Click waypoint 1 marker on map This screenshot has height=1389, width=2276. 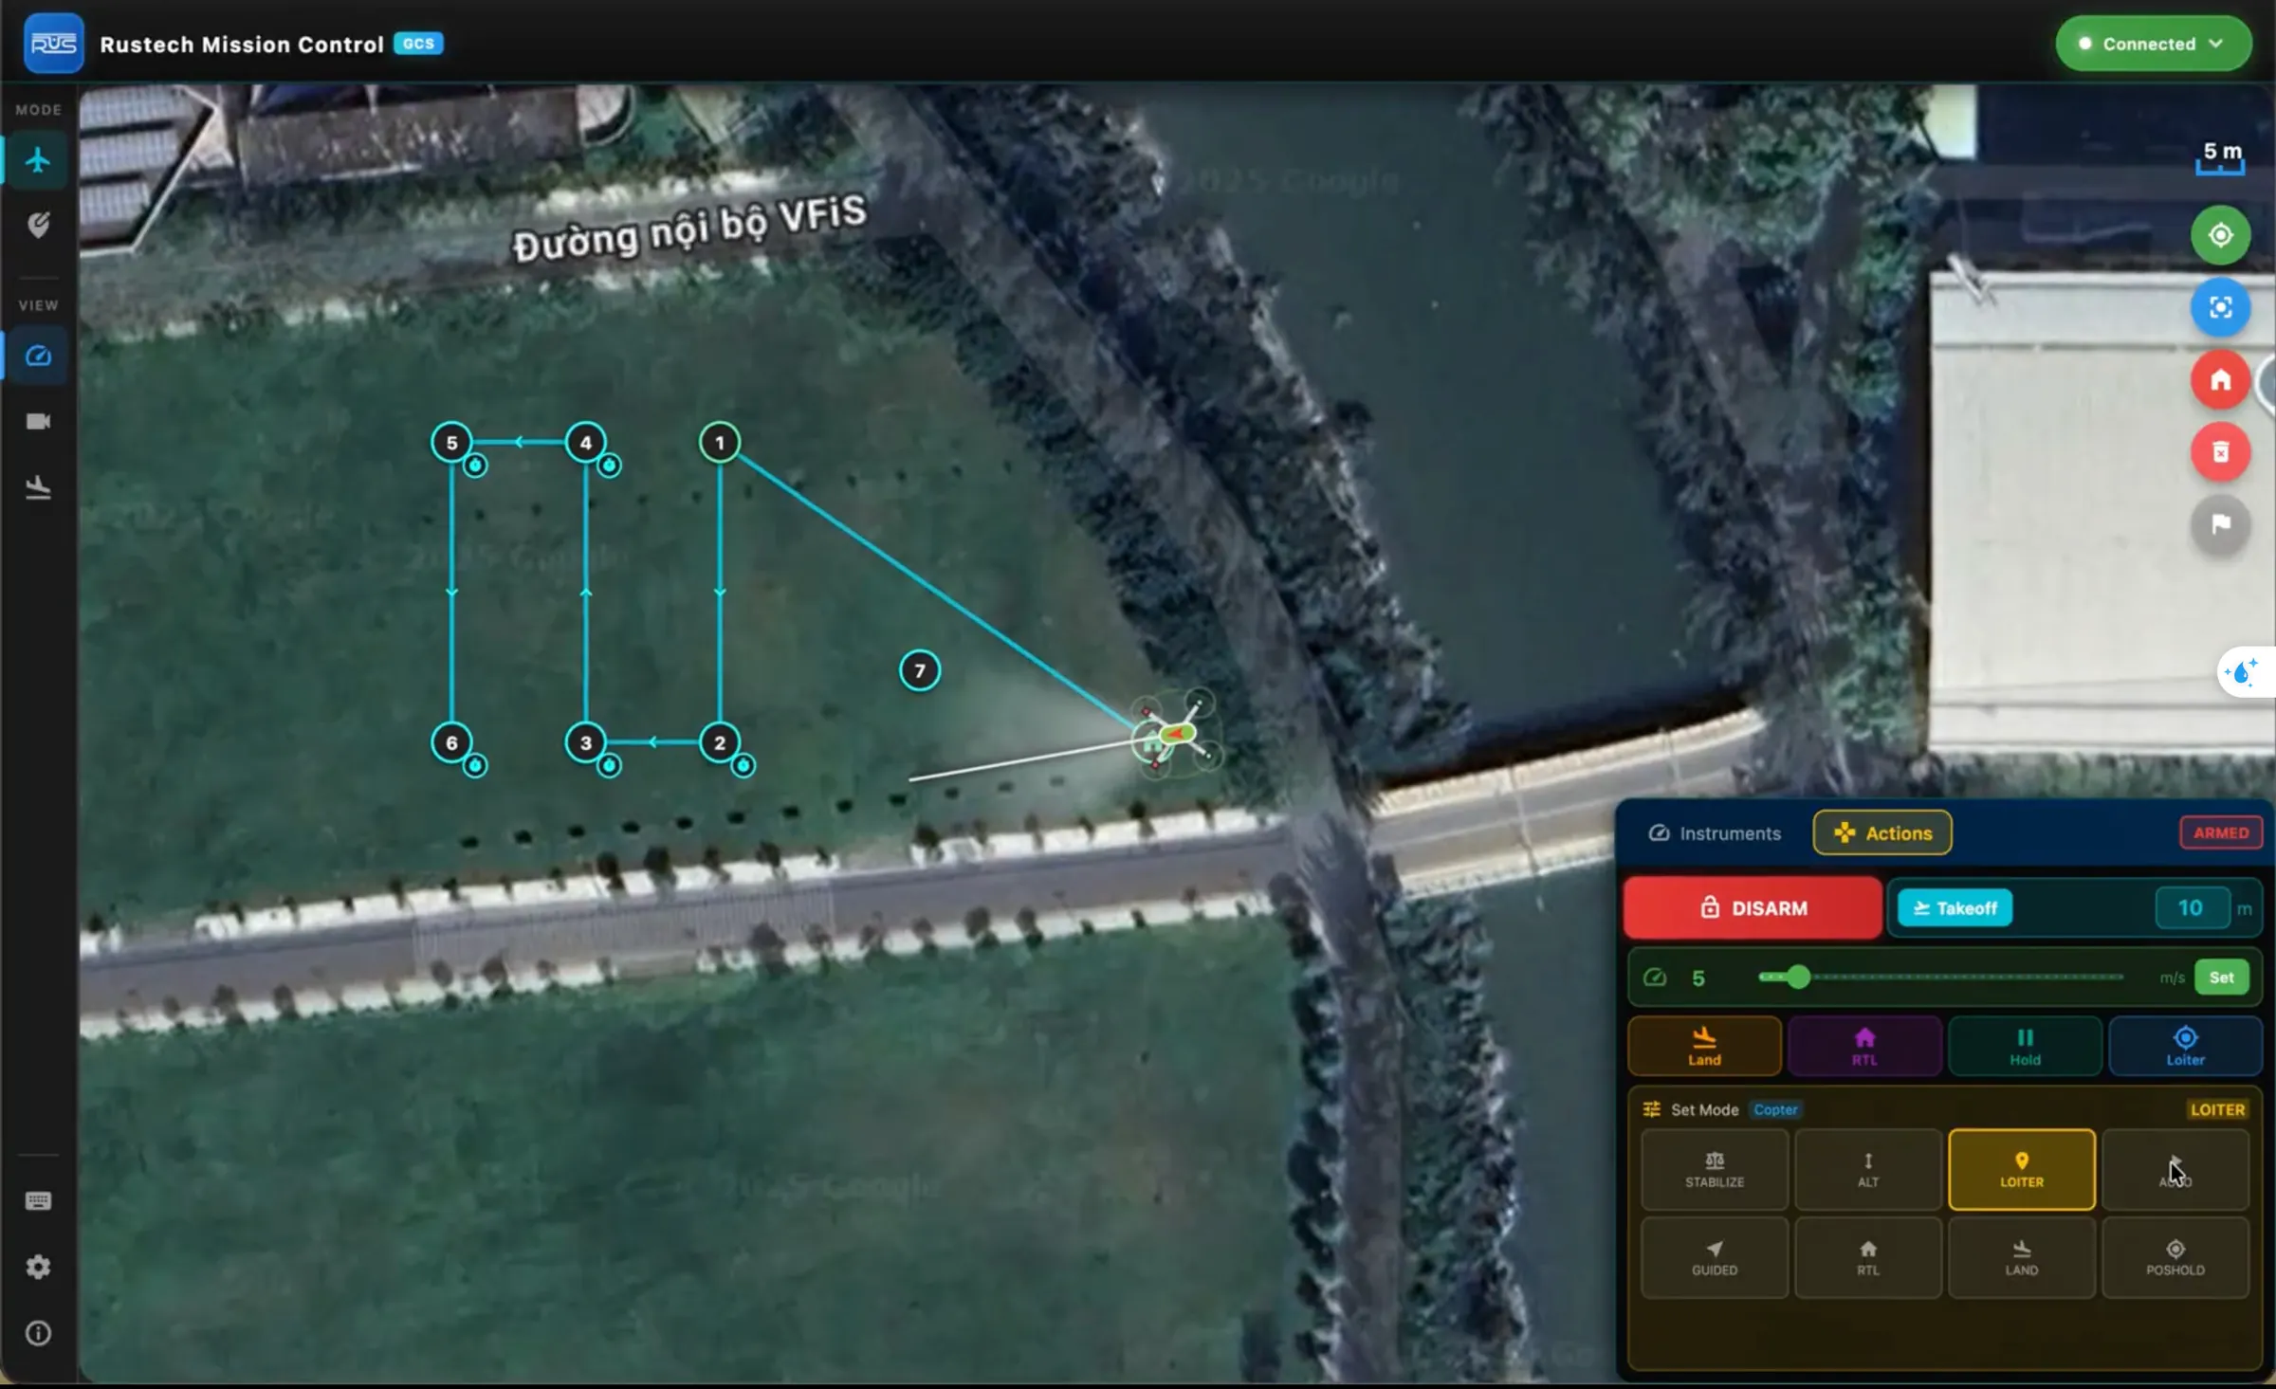[720, 442]
